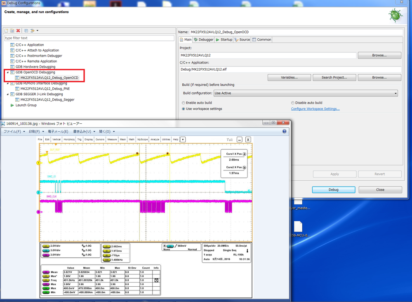Collapse the GDB SEGGER J-Link Debugging node
Screen dimensions: 412x302
tap(7, 94)
